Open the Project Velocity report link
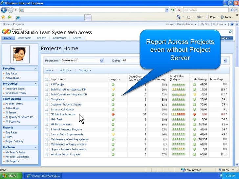This screenshot has width=239, height=179. click(x=14, y=141)
